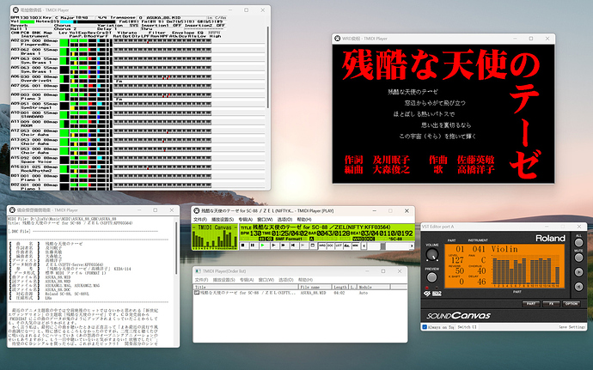Click the rightmost icon button before the seek bar
The height and width of the screenshot is (370, 593).
355,246
